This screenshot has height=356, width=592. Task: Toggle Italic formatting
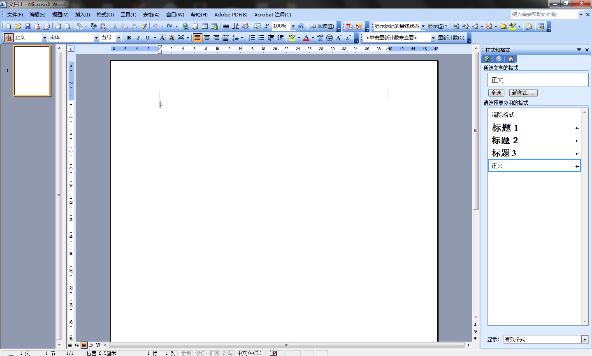tap(138, 38)
